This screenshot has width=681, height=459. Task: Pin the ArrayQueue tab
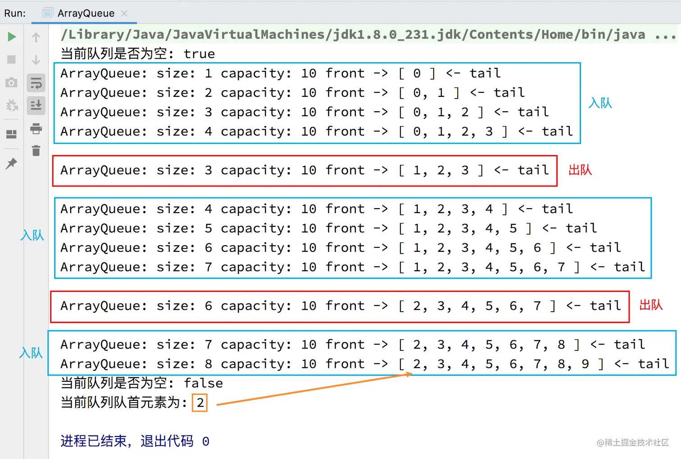pos(11,164)
